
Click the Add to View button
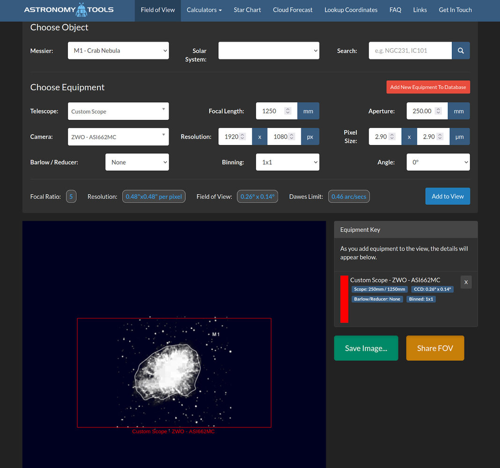pos(448,196)
